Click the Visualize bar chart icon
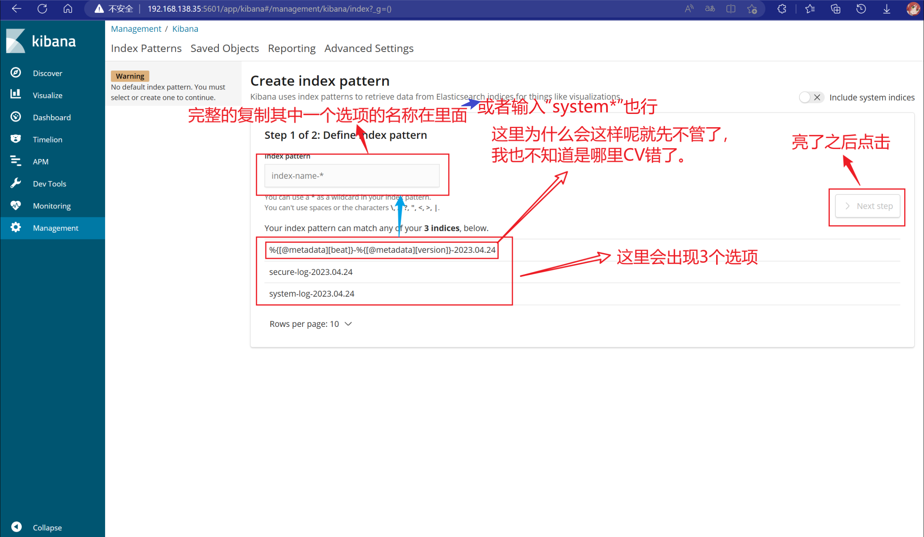 16,95
